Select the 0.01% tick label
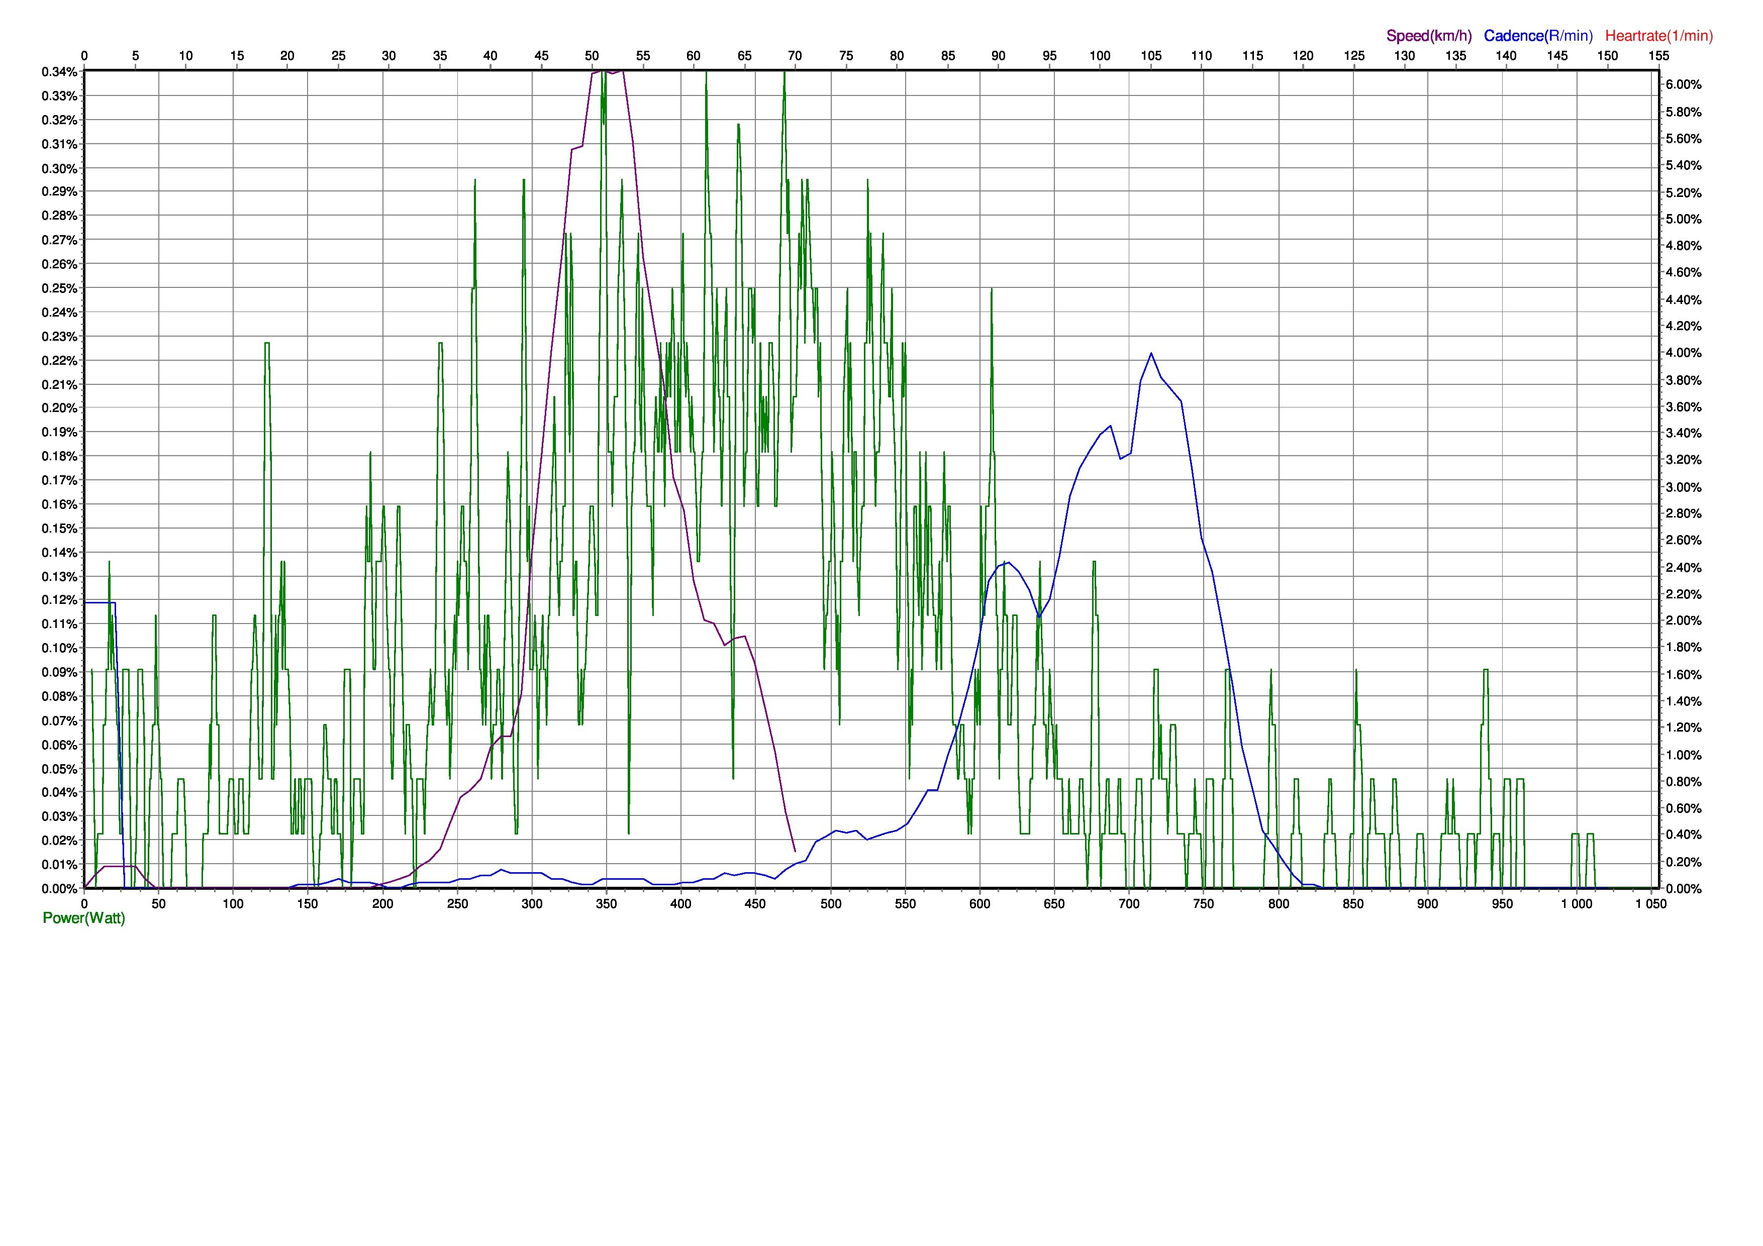Image resolution: width=1763 pixels, height=1246 pixels. click(x=60, y=865)
